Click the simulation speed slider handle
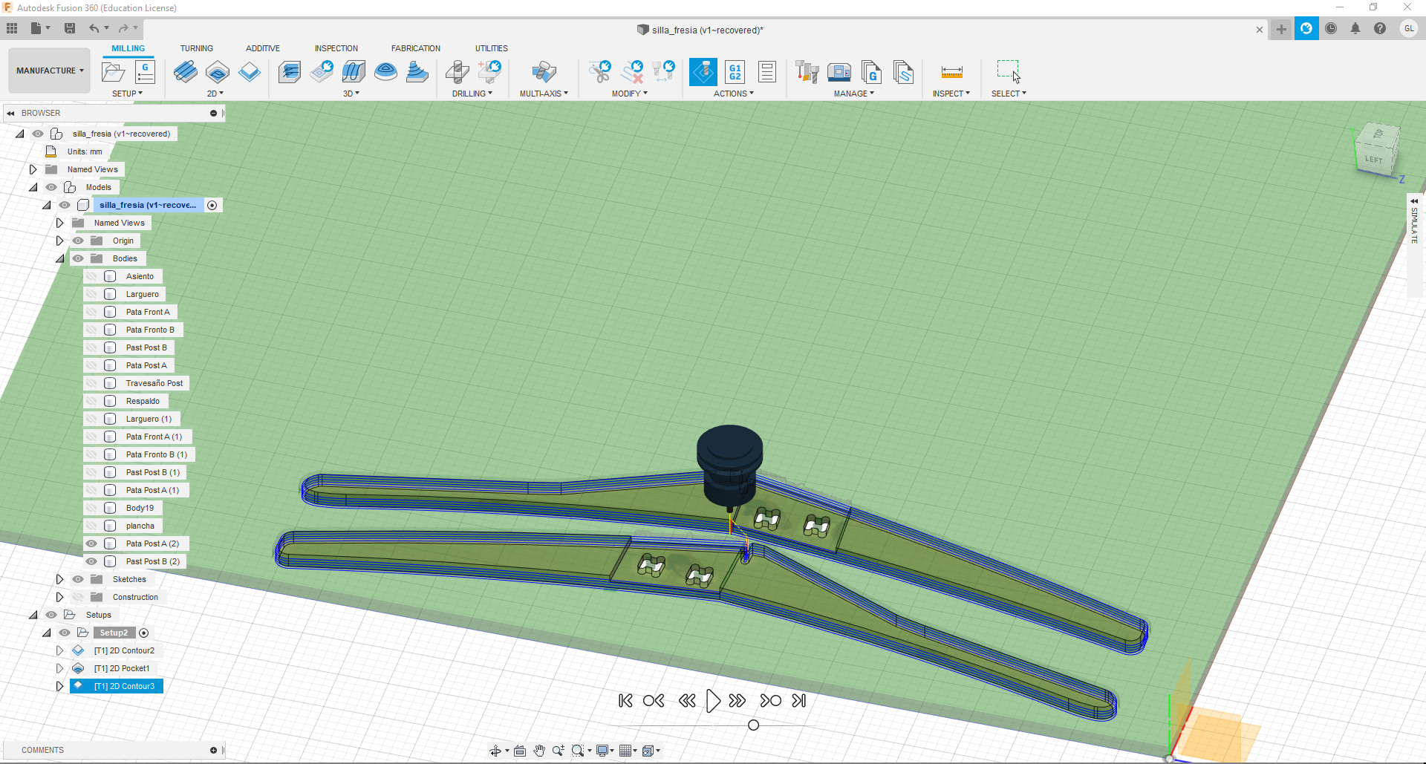The width and height of the screenshot is (1426, 764). point(753,725)
